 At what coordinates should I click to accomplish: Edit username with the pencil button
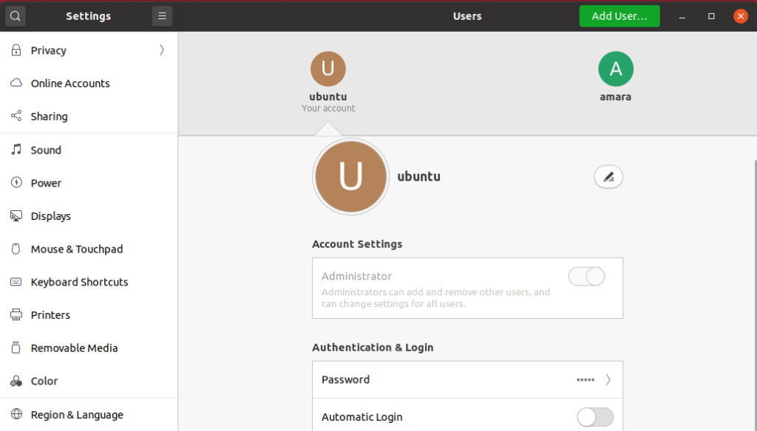608,177
